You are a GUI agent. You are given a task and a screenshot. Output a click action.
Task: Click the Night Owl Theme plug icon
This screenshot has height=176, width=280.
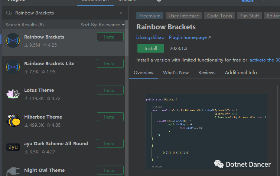(x=13, y=172)
